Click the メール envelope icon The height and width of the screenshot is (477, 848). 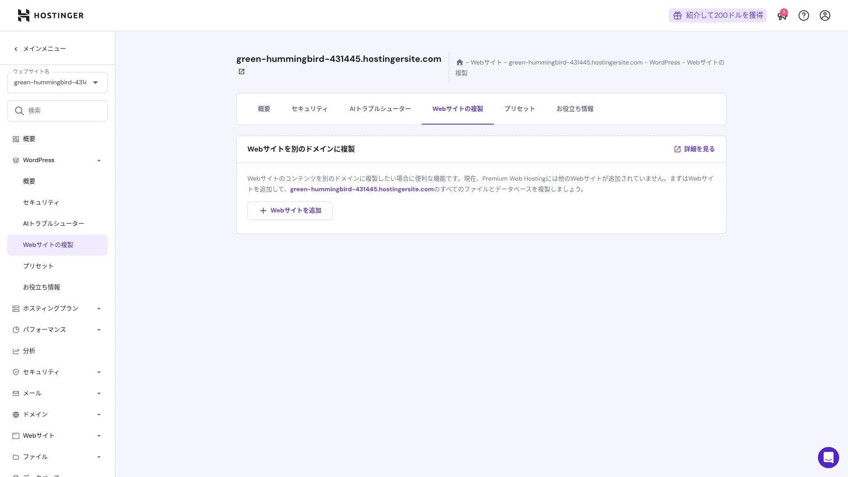click(16, 394)
